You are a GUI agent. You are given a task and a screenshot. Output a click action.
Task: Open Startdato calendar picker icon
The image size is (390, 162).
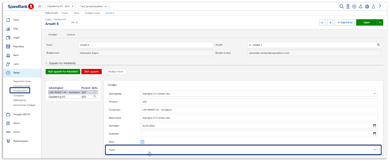[374, 125]
